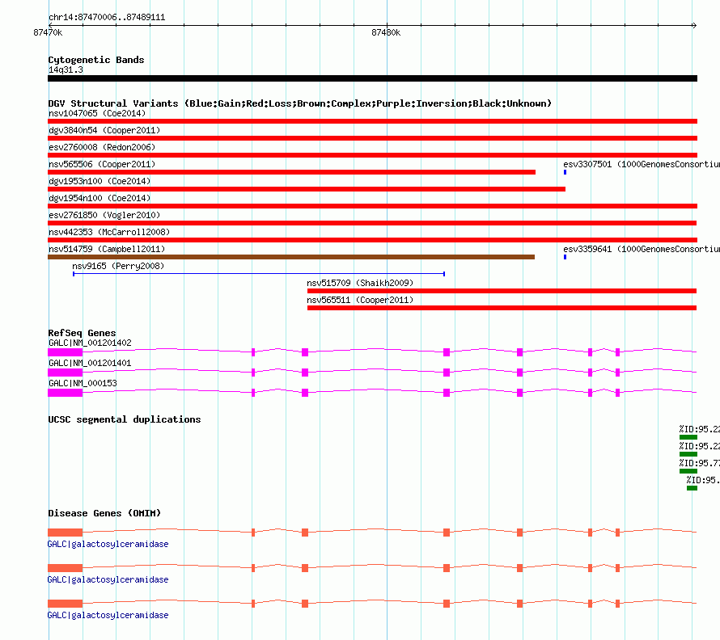The image size is (720, 640).
Task: Open variant label esv2760008 (Redon2006)
Action: pos(102,147)
